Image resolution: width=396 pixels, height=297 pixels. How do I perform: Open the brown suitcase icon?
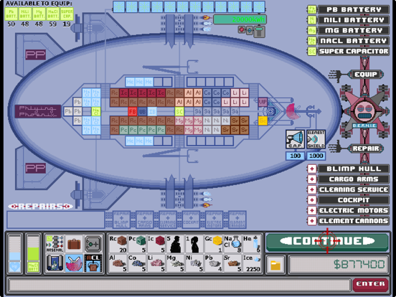tap(74, 244)
